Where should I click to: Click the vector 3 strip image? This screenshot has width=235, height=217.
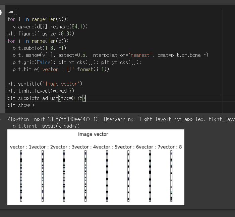(x=64, y=176)
